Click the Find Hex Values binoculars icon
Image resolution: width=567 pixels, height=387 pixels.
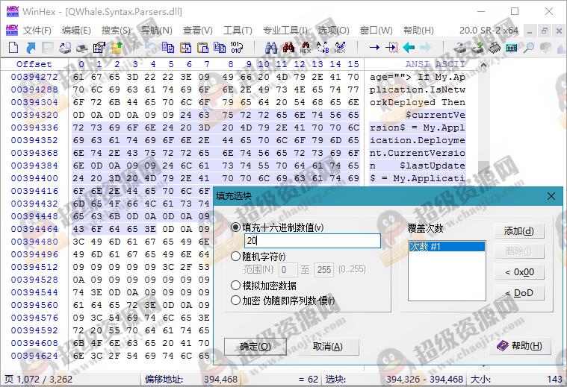(x=306, y=48)
